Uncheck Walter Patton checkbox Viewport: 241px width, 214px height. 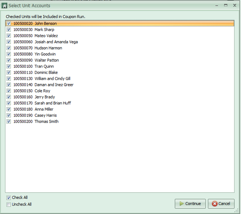click(9, 60)
